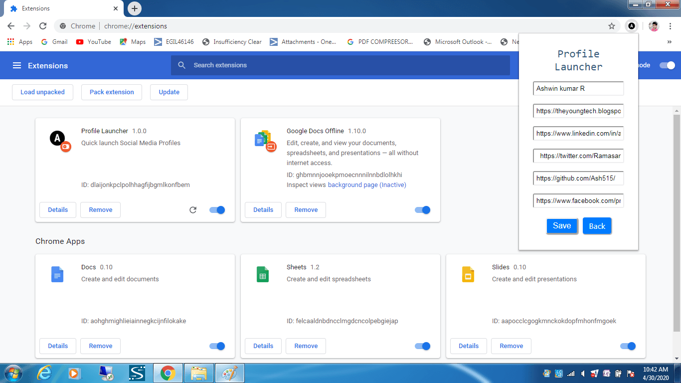Image resolution: width=681 pixels, height=383 pixels.
Task: Click the GitHub URL field in popup
Action: pos(578,178)
